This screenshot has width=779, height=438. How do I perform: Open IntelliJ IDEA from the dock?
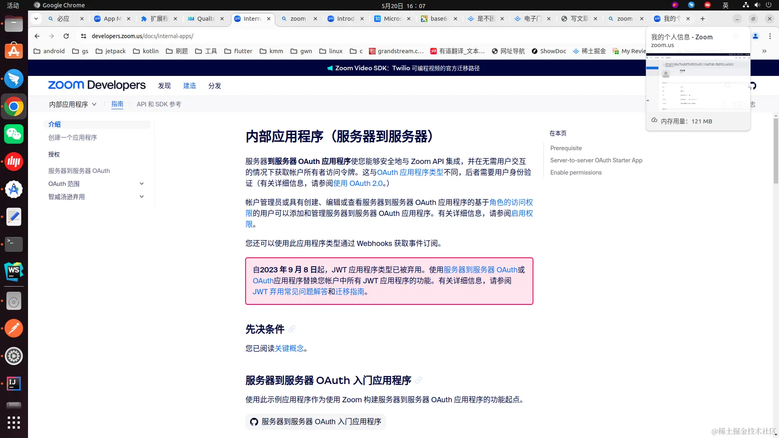coord(14,383)
